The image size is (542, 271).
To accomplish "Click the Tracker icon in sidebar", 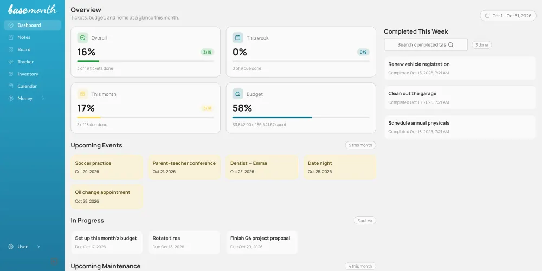I will pyautogui.click(x=11, y=62).
